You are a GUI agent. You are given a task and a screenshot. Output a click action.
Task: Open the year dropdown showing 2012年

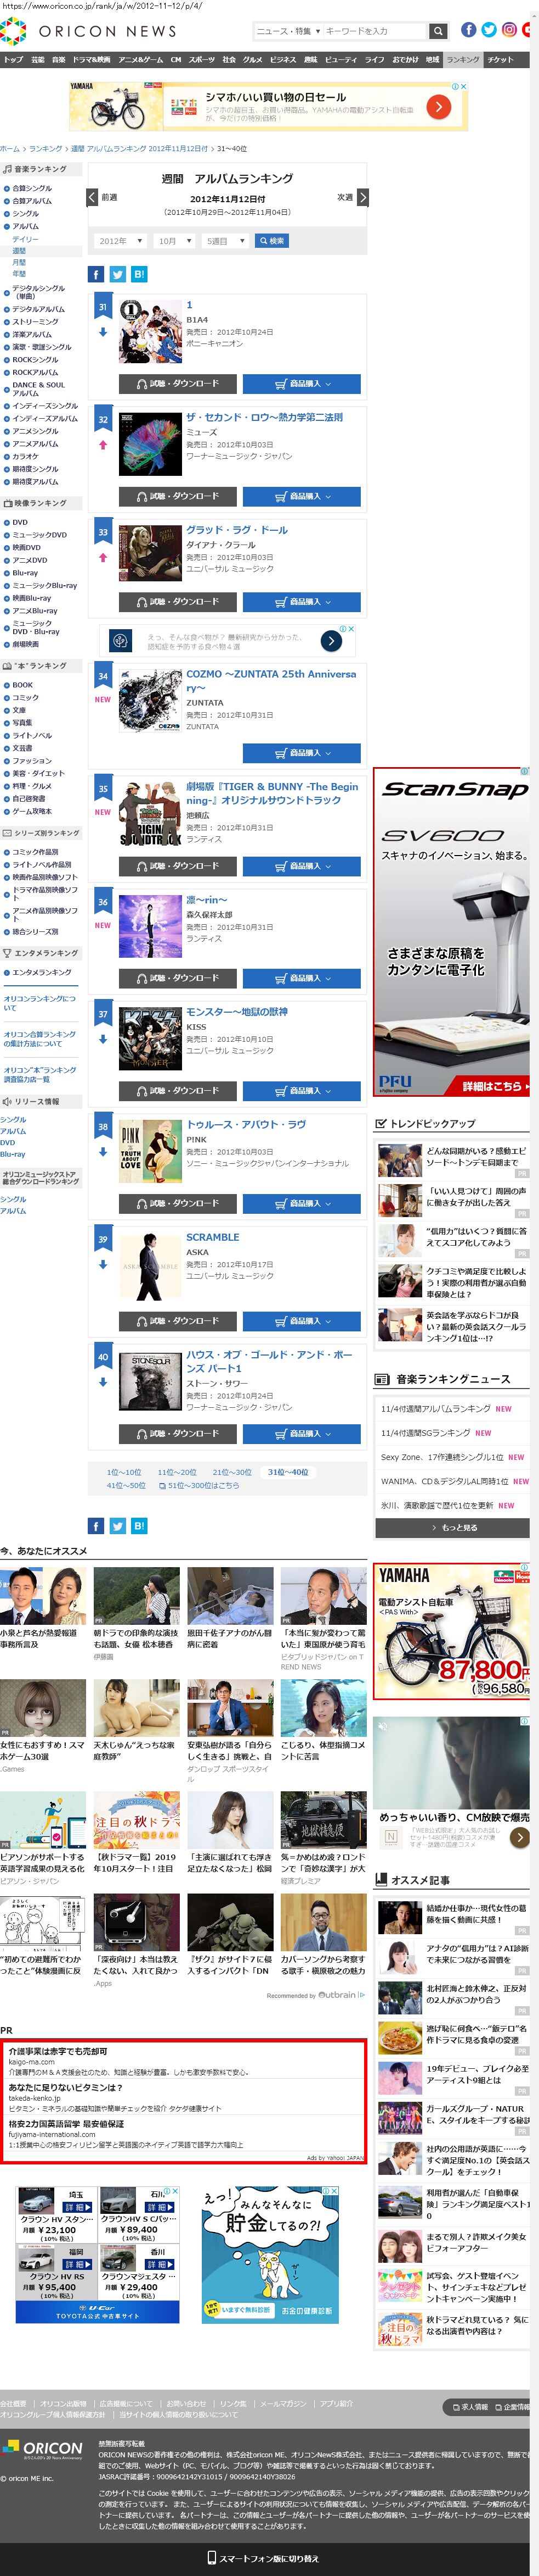121,241
